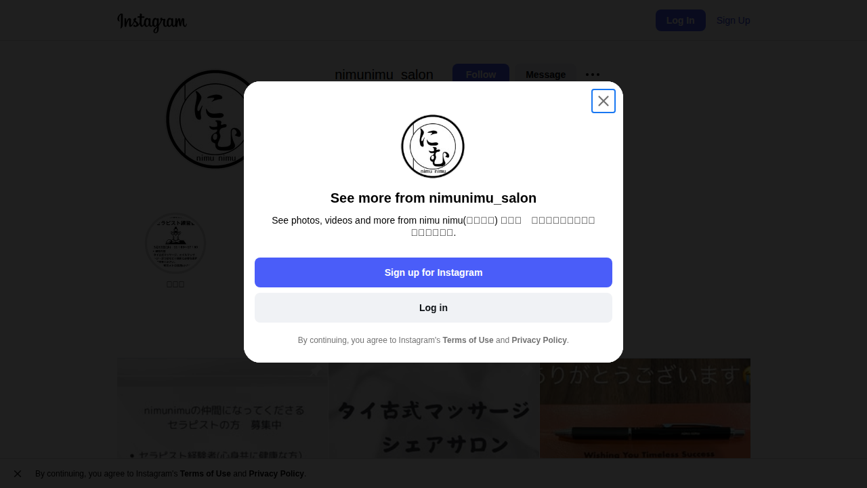Image resolution: width=867 pixels, height=488 pixels.
Task: Open Privacy Policy in bottom banner
Action: (x=276, y=474)
